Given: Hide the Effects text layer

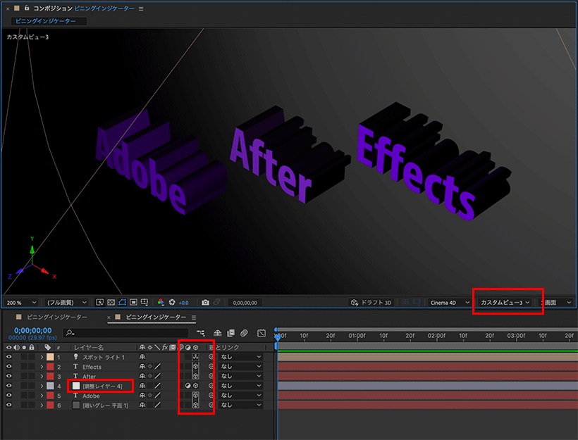Looking at the screenshot, I should pos(9,367).
